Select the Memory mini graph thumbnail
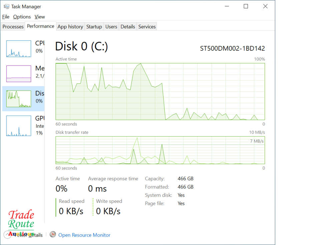Image resolution: width=317 pixels, height=245 pixels. [19, 73]
